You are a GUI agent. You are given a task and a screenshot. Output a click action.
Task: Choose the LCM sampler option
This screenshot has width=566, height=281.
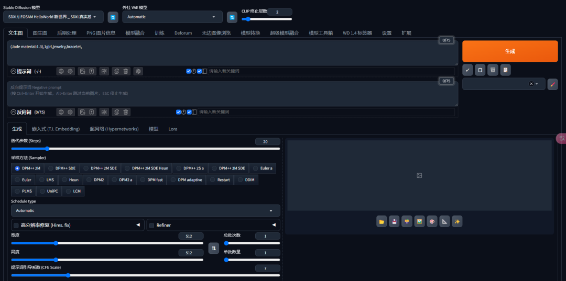(x=73, y=191)
